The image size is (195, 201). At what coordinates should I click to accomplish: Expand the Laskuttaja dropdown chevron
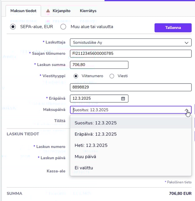coord(187,43)
